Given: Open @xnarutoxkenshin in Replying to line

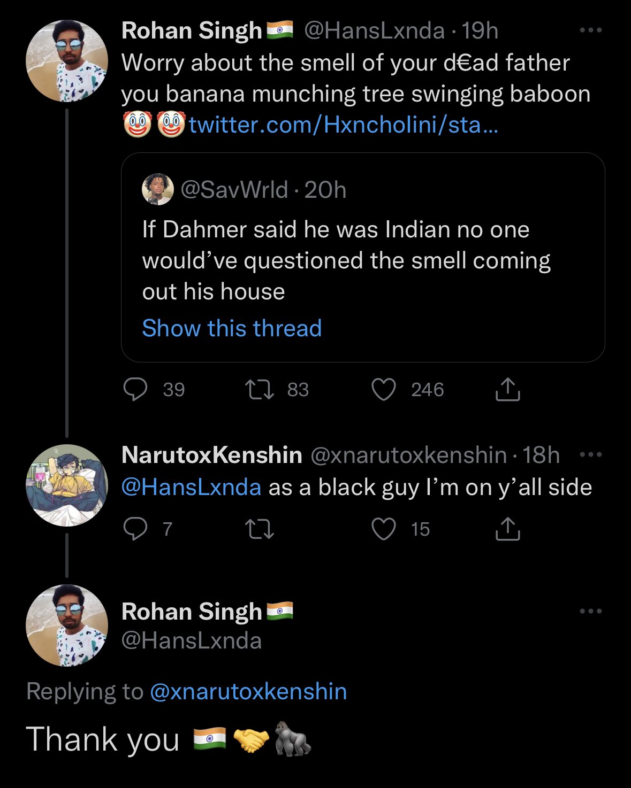Looking at the screenshot, I should [248, 691].
